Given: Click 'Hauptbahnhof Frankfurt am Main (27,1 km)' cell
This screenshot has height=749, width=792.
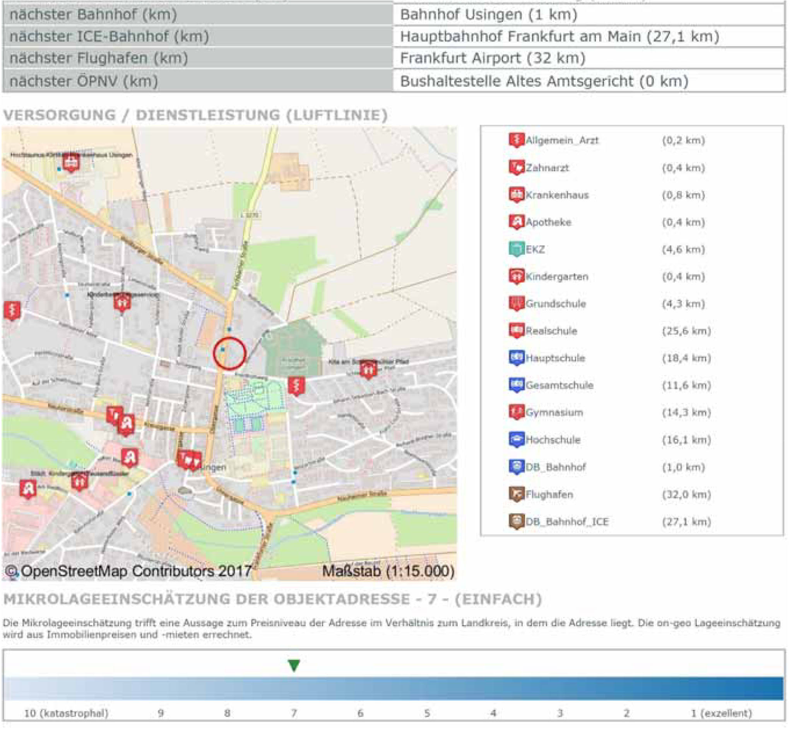Looking at the screenshot, I should pos(589,36).
